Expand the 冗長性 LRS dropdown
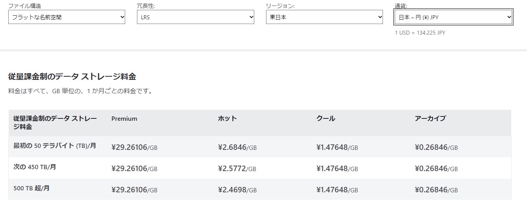The height and width of the screenshot is (214, 527). point(195,17)
